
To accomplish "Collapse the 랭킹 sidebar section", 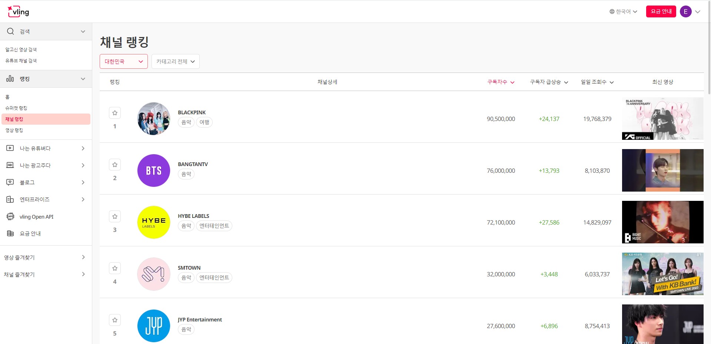I will 46,79.
